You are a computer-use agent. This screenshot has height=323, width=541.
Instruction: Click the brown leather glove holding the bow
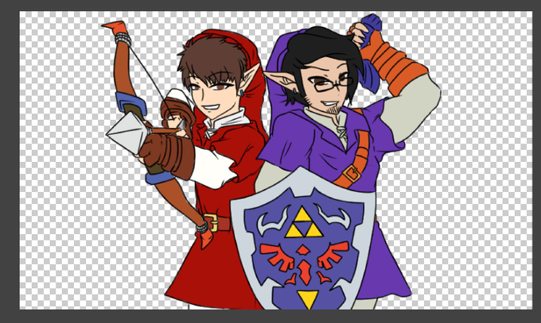(x=166, y=156)
